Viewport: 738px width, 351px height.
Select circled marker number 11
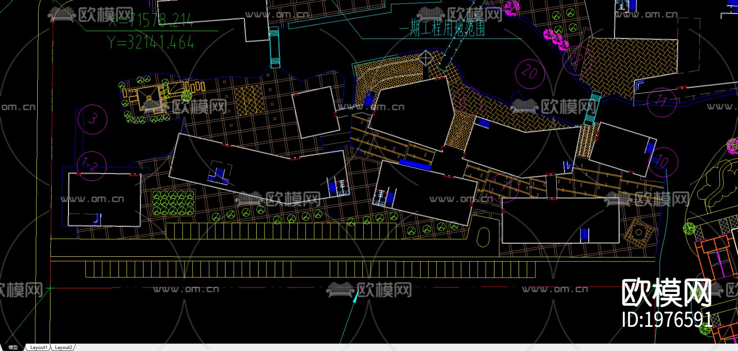point(661,102)
